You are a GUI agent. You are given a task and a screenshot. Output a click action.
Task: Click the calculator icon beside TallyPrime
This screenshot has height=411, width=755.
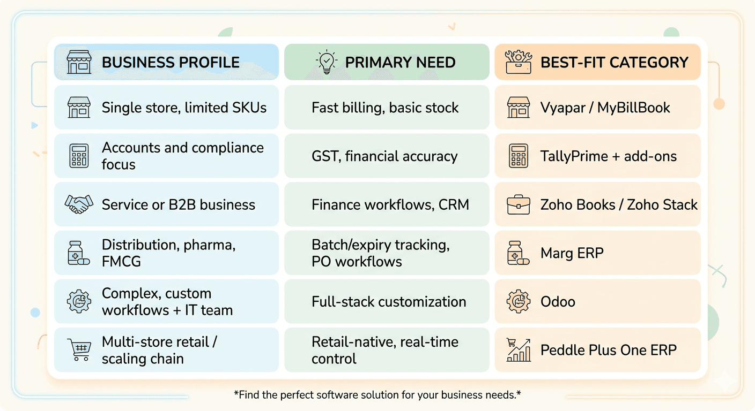point(518,156)
